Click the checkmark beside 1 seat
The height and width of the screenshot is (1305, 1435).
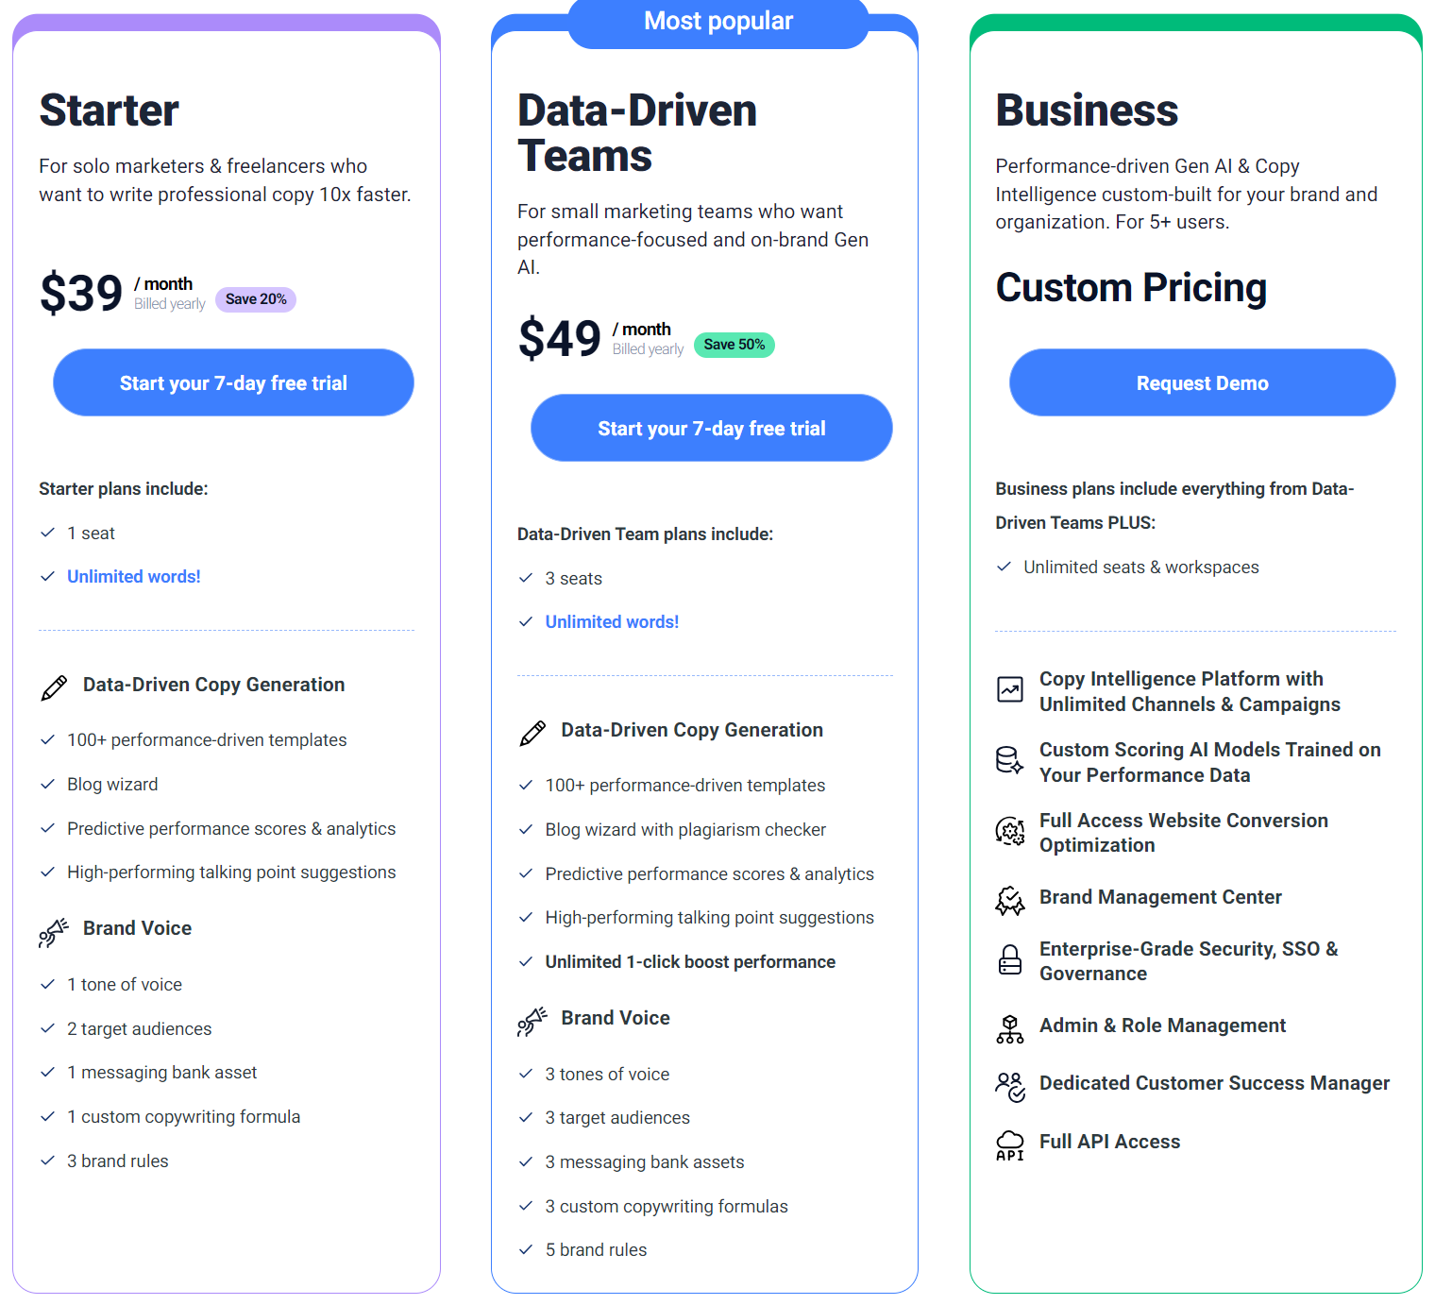(x=48, y=533)
